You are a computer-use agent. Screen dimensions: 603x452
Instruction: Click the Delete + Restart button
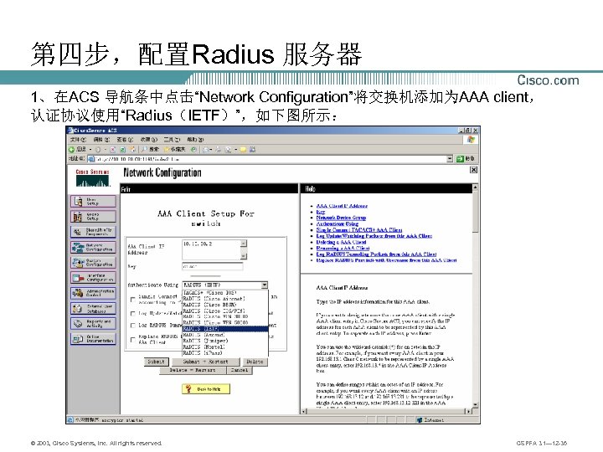193,370
